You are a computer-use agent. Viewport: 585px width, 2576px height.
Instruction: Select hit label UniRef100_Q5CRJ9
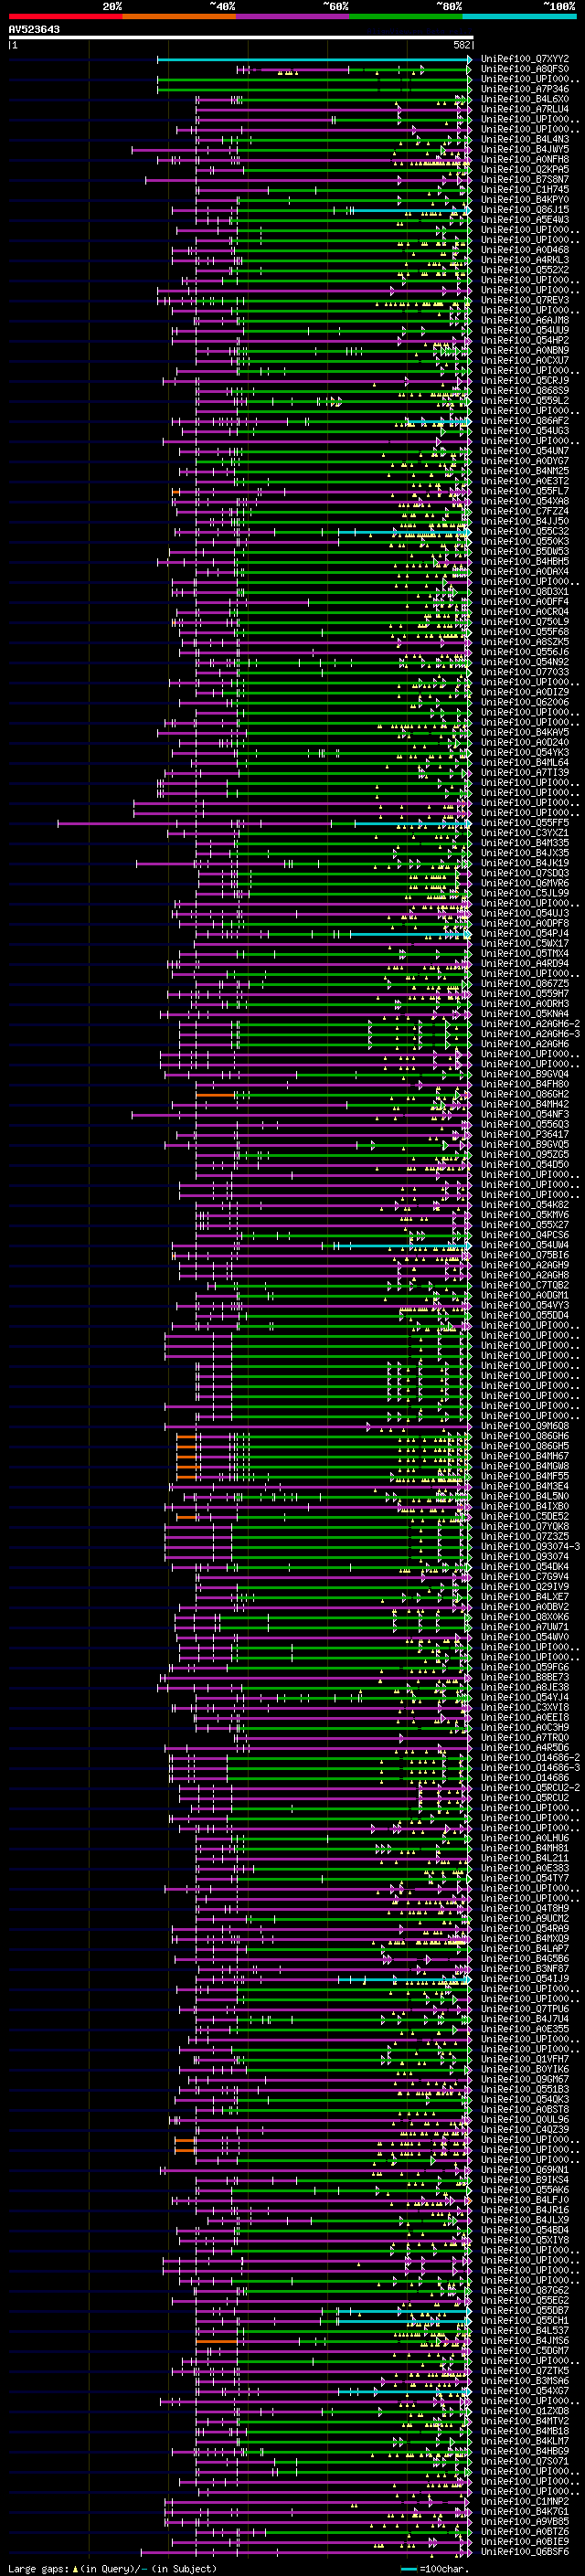pyautogui.click(x=525, y=380)
